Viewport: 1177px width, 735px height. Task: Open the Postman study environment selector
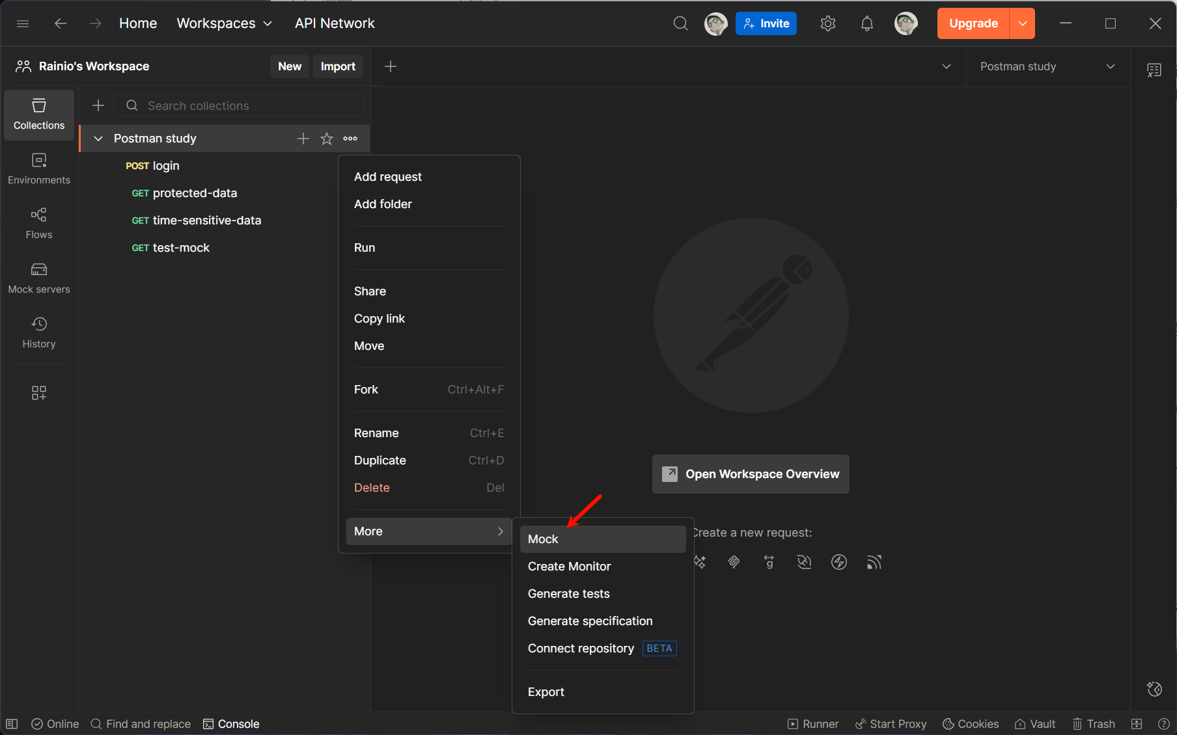1048,66
